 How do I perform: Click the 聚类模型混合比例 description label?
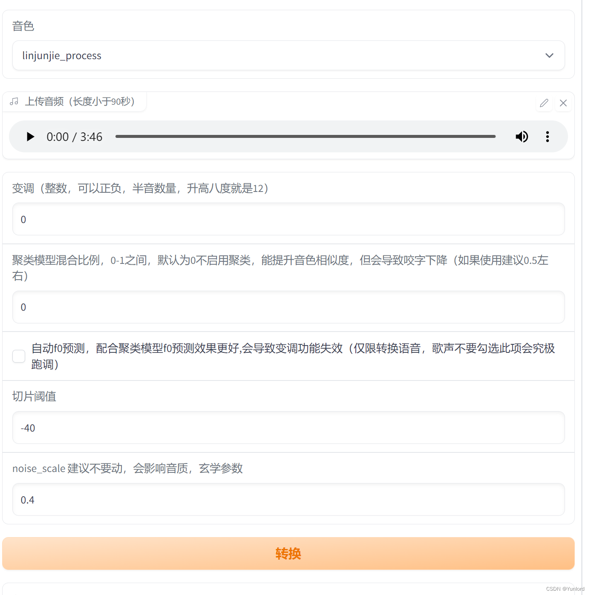pyautogui.click(x=280, y=268)
